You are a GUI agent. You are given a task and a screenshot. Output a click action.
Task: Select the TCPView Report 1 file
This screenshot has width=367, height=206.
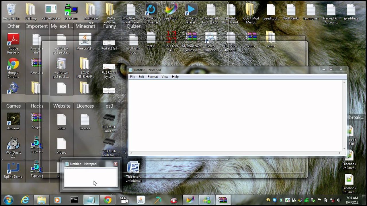pyautogui.click(x=231, y=41)
